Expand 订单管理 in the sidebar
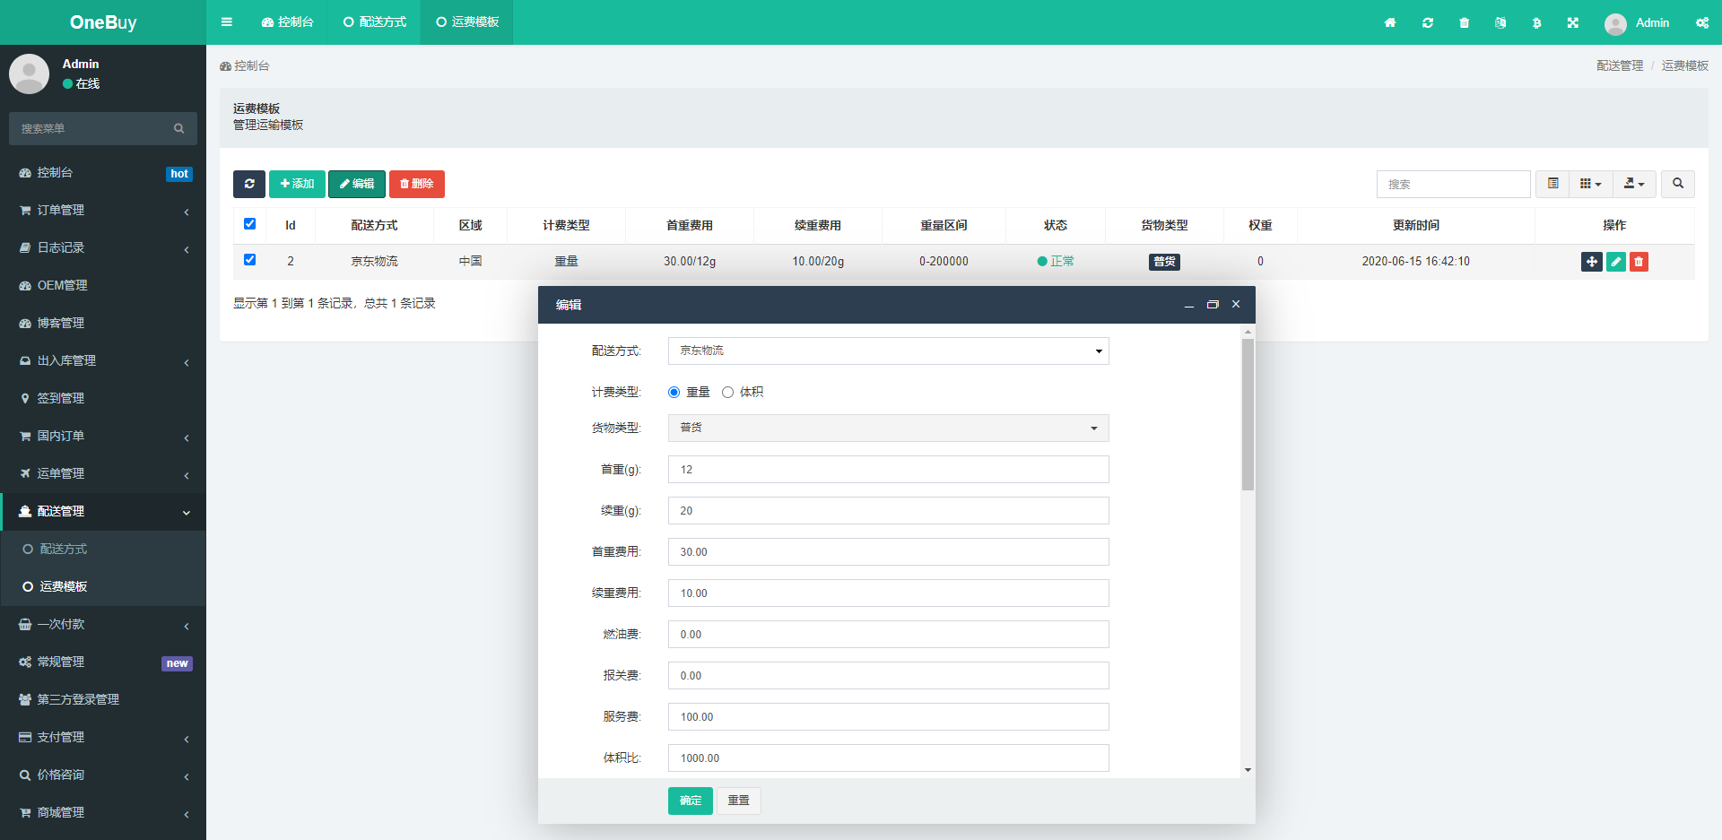Viewport: 1722px width, 840px height. click(103, 210)
